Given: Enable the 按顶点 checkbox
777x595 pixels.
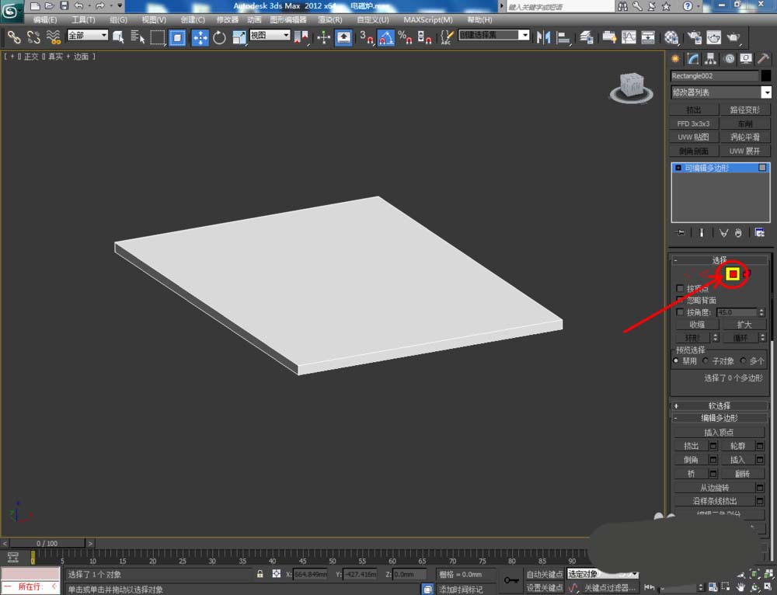Looking at the screenshot, I should (681, 288).
